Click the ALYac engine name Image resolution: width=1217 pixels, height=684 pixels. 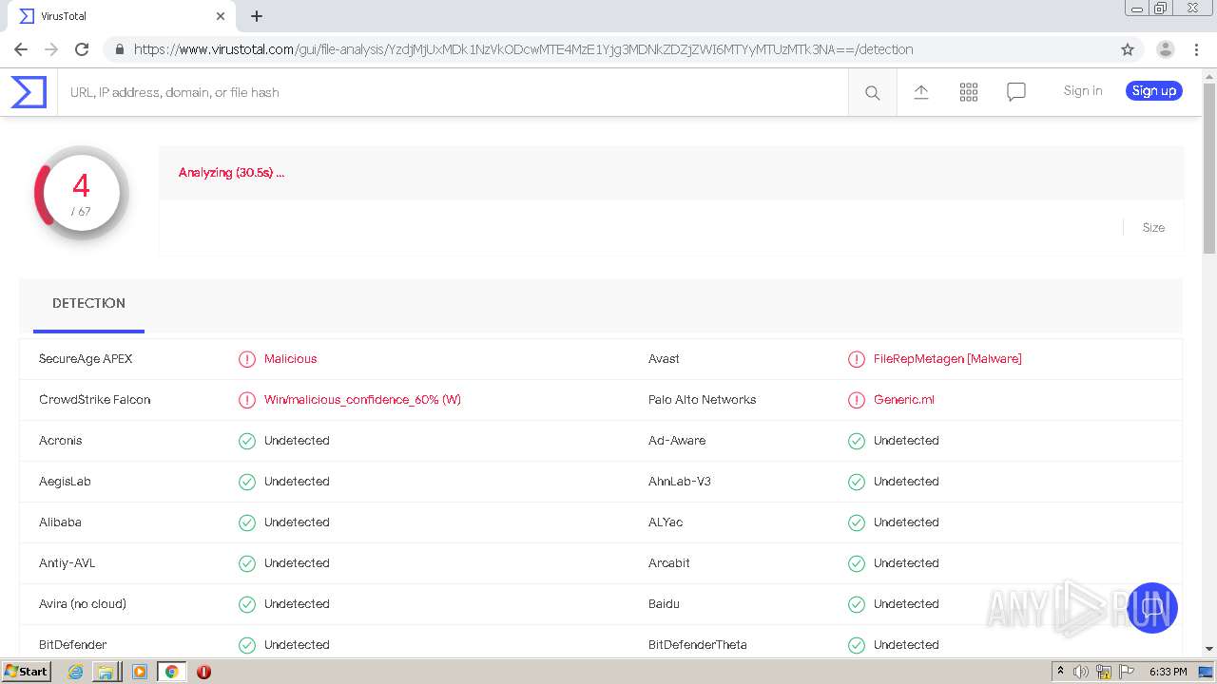[666, 522]
